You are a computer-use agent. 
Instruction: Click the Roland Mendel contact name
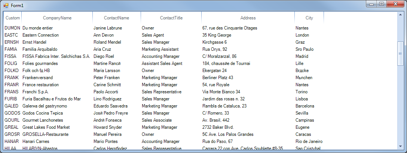pyautogui.click(x=107, y=42)
